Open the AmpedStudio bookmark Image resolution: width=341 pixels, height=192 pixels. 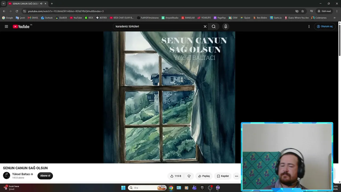[x=170, y=18]
